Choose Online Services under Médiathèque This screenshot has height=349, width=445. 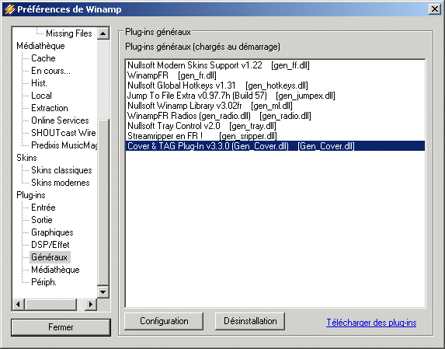(x=60, y=120)
